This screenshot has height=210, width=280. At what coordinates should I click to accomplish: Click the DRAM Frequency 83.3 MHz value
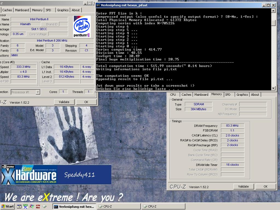(232, 126)
